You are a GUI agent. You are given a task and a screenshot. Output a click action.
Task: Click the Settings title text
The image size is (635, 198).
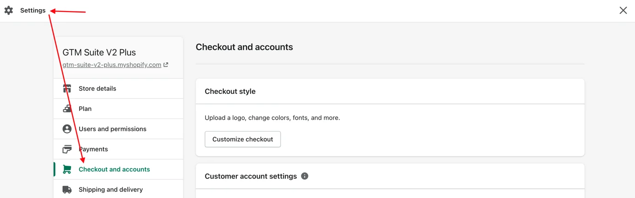coord(33,11)
